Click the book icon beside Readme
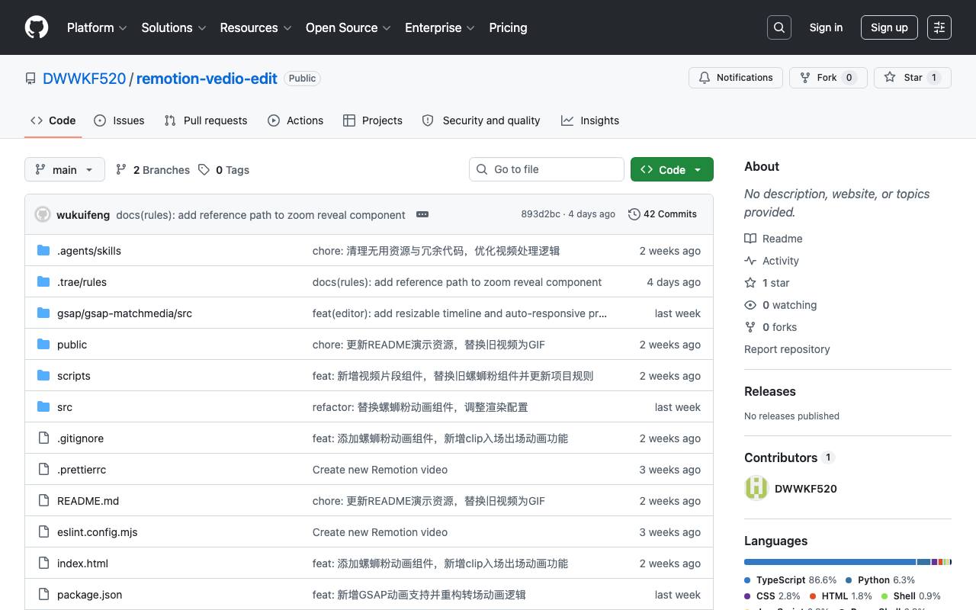Screen dimensions: 976x610 [750, 239]
